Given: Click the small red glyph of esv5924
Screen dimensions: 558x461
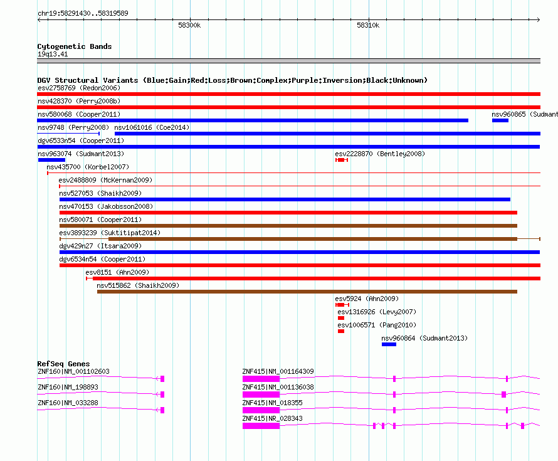Looking at the screenshot, I should pyautogui.click(x=342, y=305).
